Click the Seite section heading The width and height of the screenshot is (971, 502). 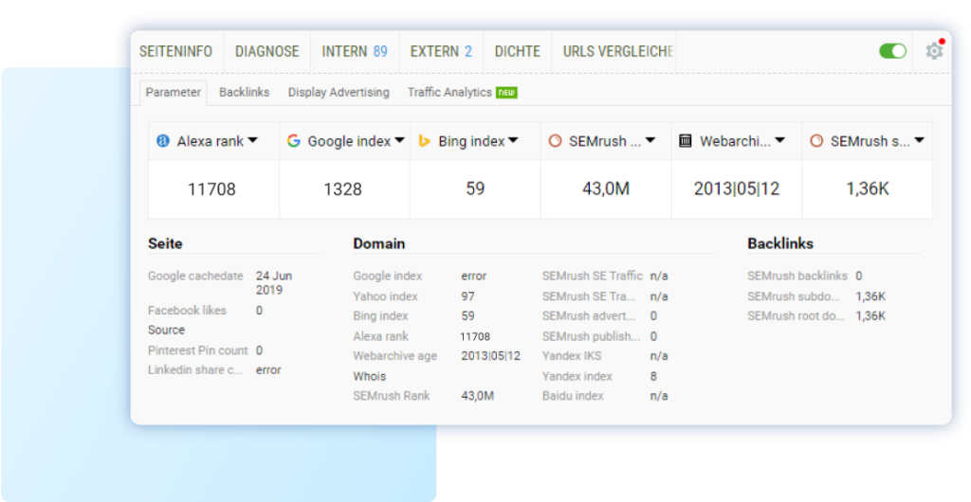point(165,243)
